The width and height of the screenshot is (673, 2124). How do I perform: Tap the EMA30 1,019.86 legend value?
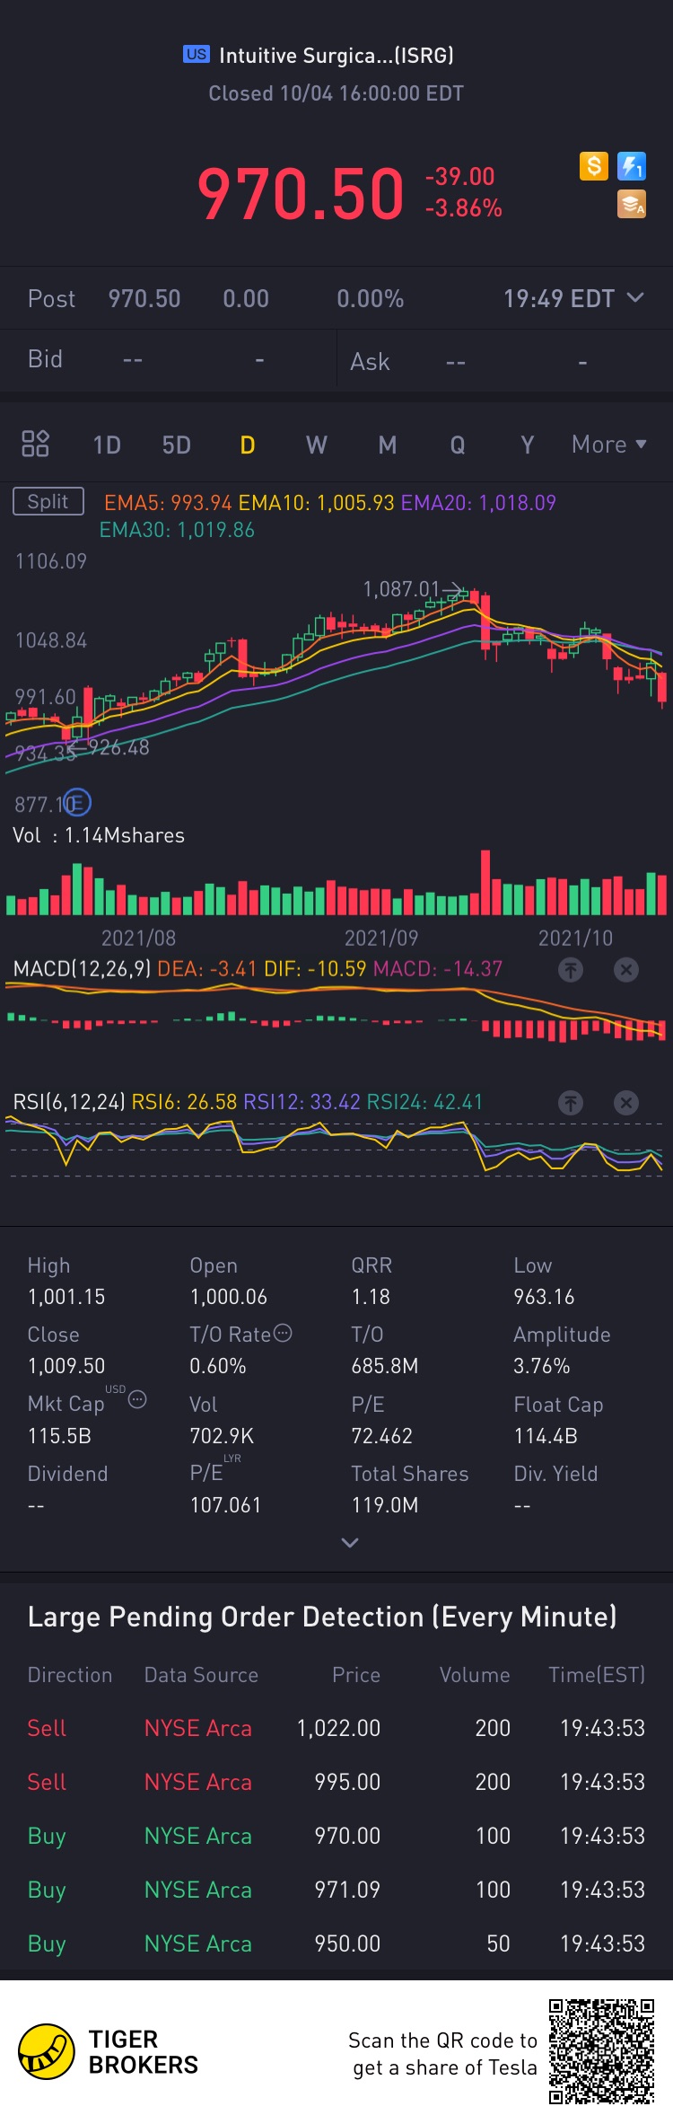pos(177,530)
